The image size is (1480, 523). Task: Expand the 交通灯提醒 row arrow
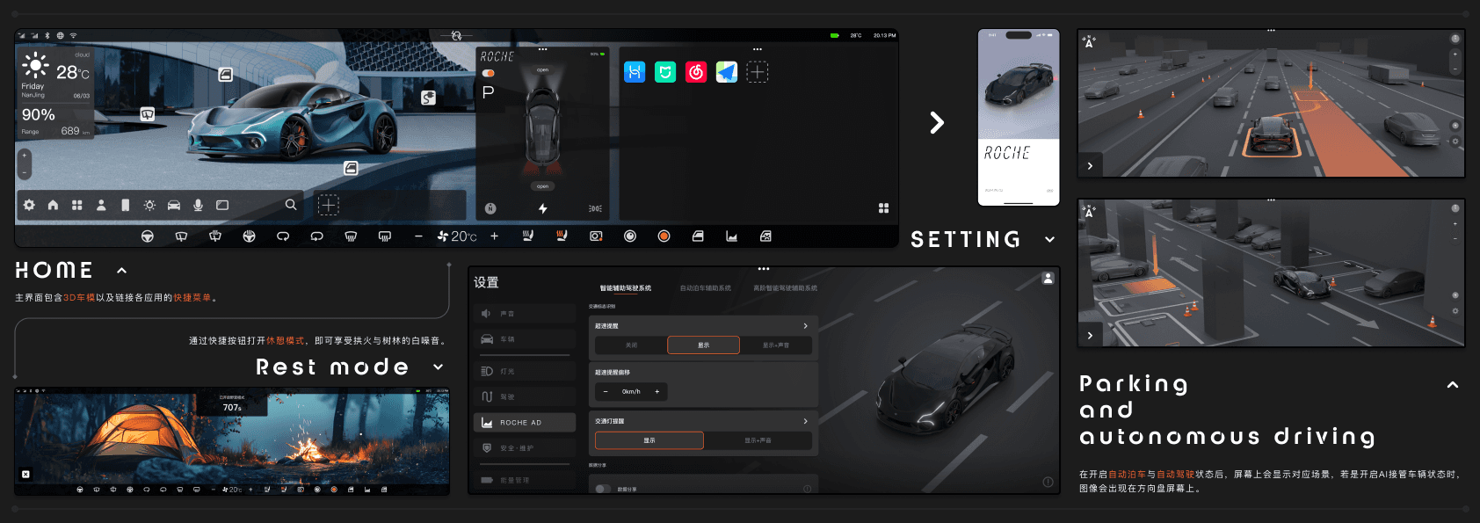805,421
